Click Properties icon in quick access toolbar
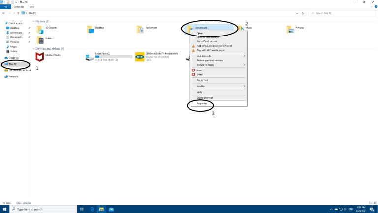Viewport: 378px width, 213px height. pyautogui.click(x=8, y=2)
